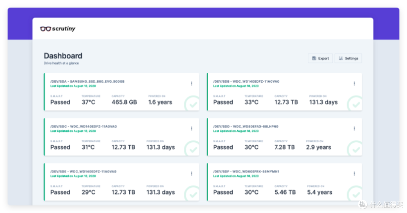This screenshot has width=407, height=213.
Task: Click the checkmark status icon on the /dev/sda card
Action: [192, 104]
